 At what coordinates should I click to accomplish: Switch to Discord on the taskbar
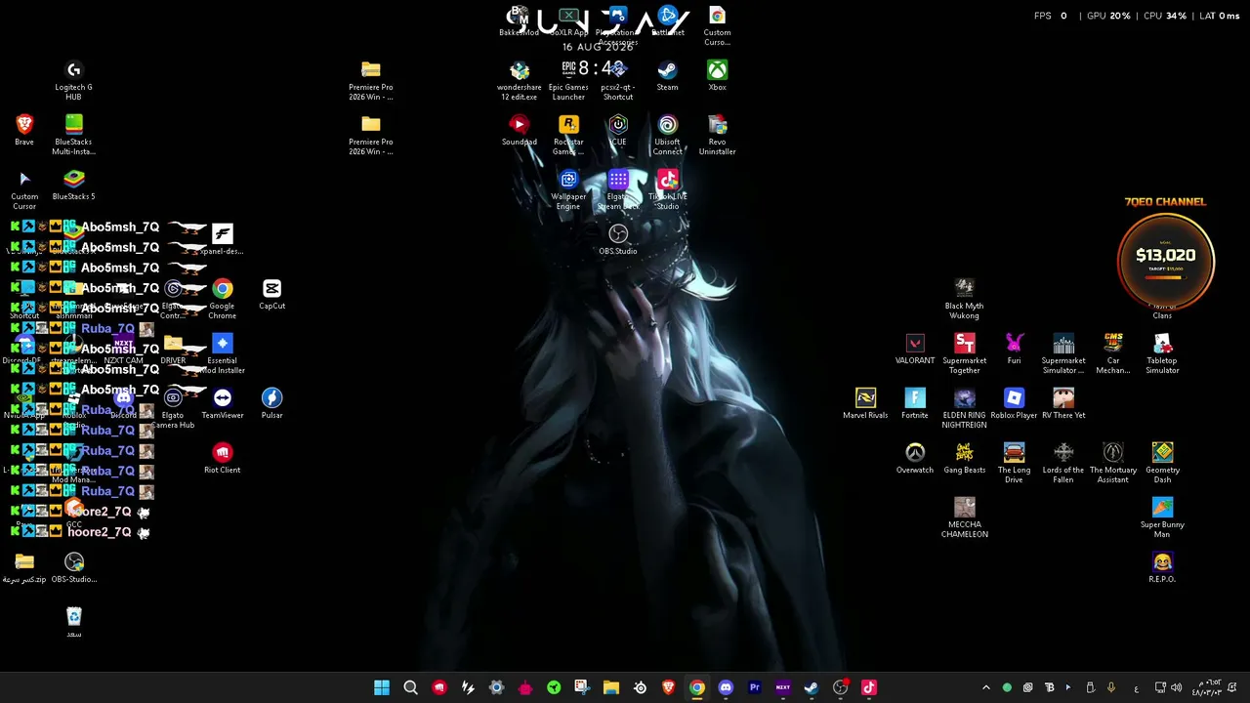pyautogui.click(x=726, y=687)
